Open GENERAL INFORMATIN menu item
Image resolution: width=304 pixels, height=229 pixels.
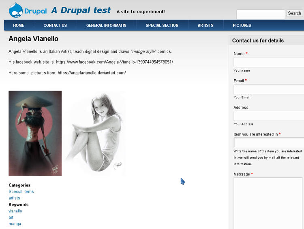[x=106, y=25]
